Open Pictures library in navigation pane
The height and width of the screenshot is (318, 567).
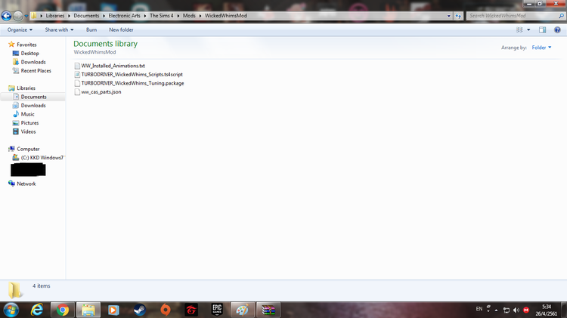(26, 123)
